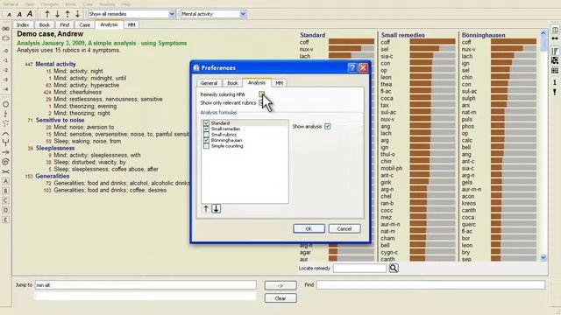Switch to the main window Find tab
The height and width of the screenshot is (315, 561).
(64, 25)
